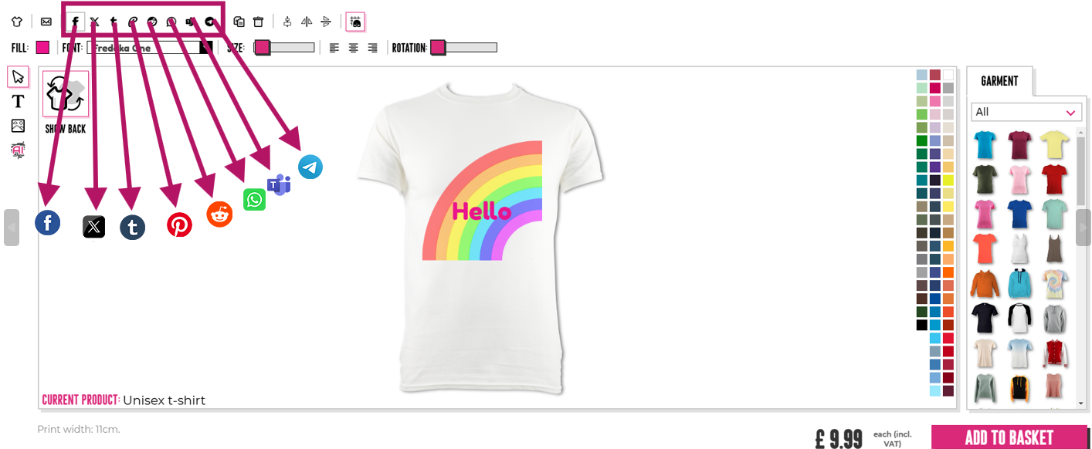Select the image upload tool
The image size is (1092, 449).
pyautogui.click(x=19, y=126)
